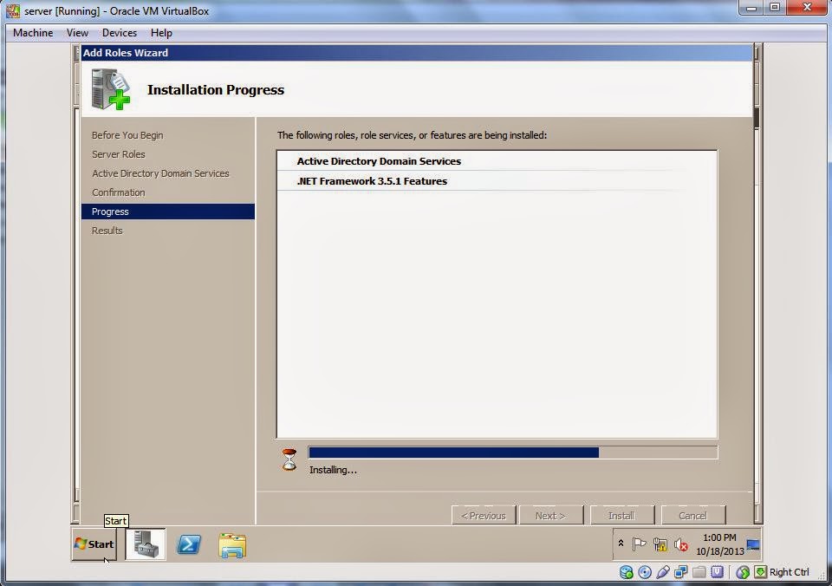Click the VirtualBox network adapters icon
This screenshot has width=832, height=586.
click(x=681, y=572)
